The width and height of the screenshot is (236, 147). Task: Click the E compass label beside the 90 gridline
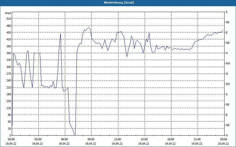[227, 115]
